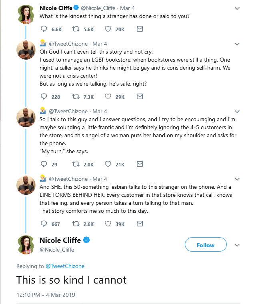
Task: Reply to the tweet with 667 replies
Action: point(44,224)
